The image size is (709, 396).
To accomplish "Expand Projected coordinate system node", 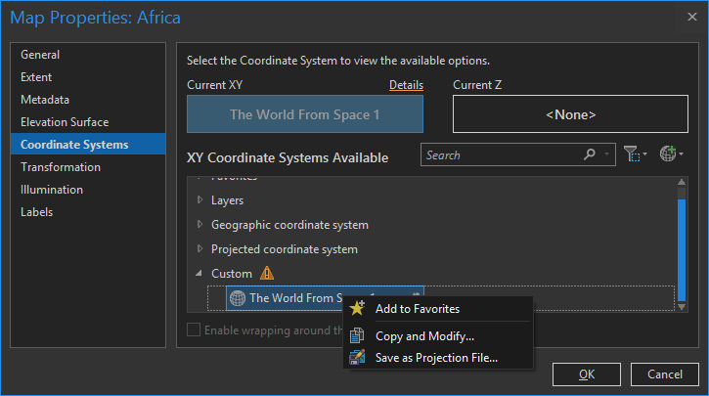I will (x=199, y=249).
